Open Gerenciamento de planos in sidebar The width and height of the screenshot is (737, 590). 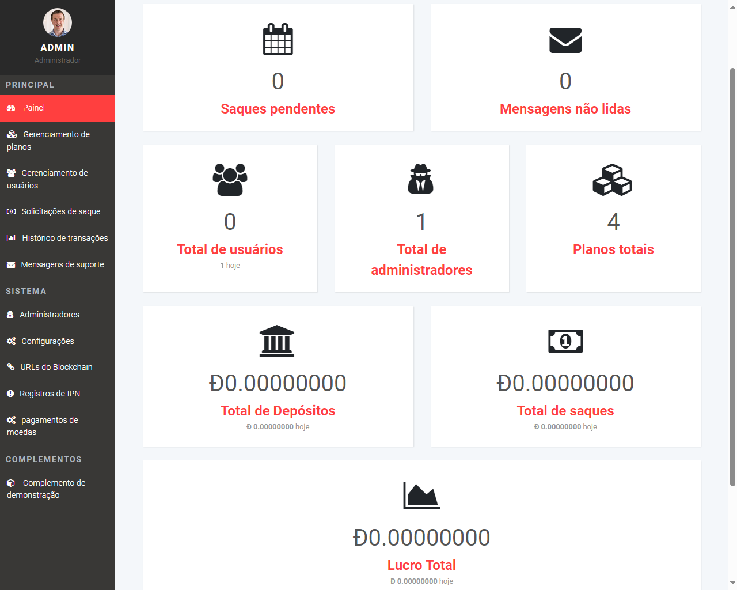pos(56,140)
